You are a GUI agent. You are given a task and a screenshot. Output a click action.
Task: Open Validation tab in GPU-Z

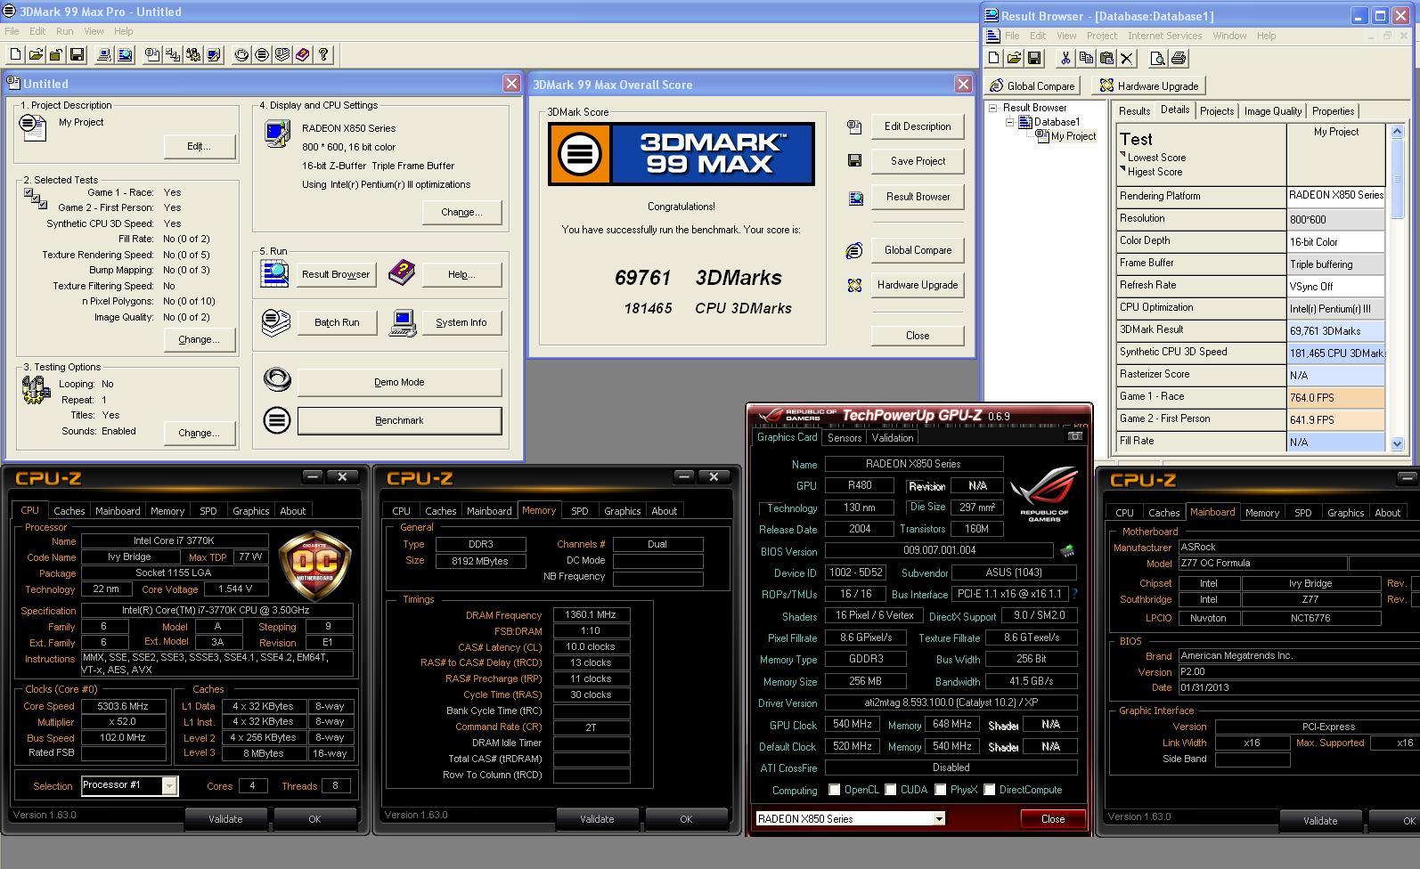click(x=892, y=438)
